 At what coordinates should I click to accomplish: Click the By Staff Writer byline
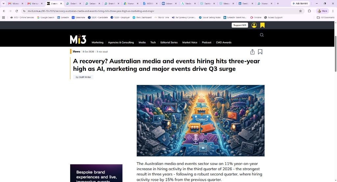tap(83, 77)
